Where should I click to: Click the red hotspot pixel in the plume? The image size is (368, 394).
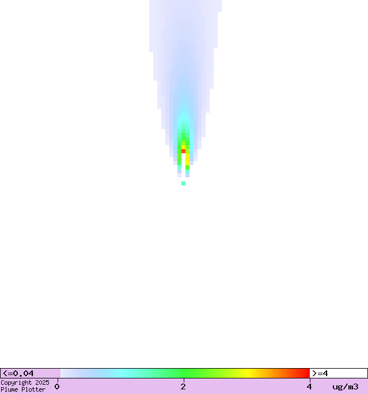(184, 151)
